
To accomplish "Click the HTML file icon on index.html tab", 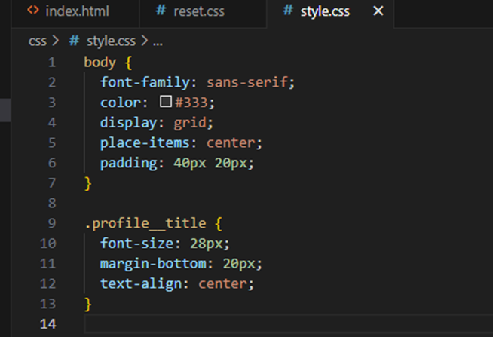I will (33, 12).
